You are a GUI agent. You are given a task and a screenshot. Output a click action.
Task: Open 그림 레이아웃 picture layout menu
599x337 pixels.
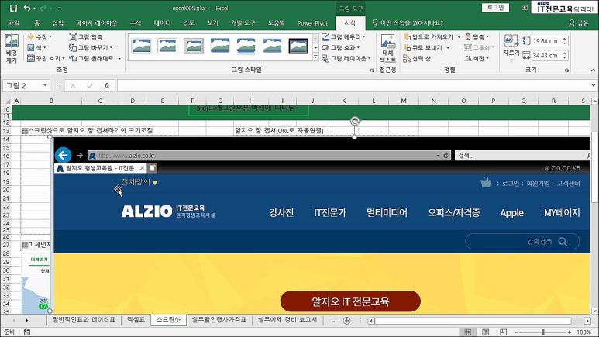tap(346, 58)
